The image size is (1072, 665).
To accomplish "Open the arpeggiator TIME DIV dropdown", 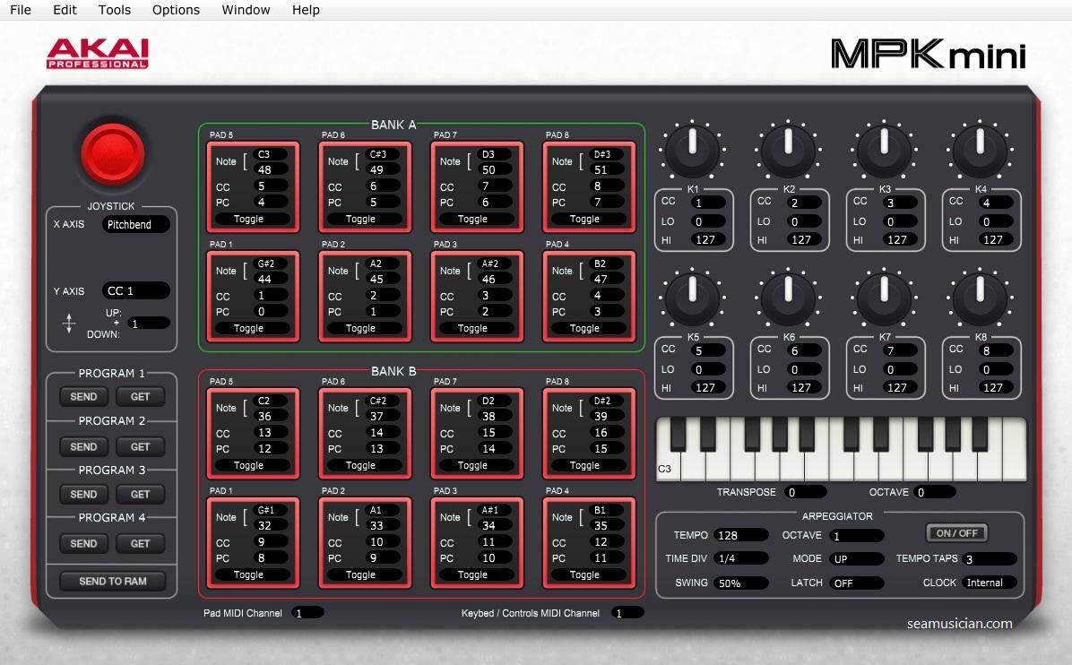I will click(741, 558).
